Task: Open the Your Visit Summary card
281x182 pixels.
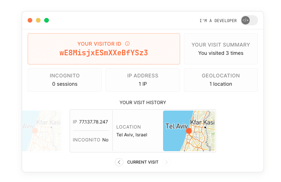Action: [x=221, y=49]
